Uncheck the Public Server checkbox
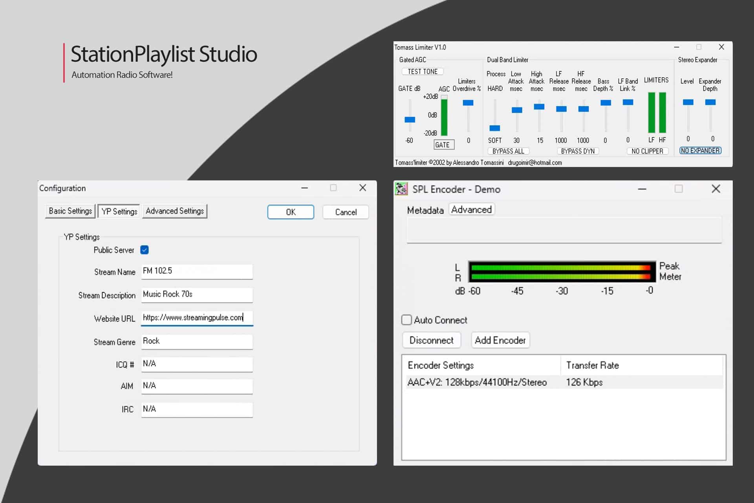Viewport: 754px width, 503px height. [x=145, y=250]
